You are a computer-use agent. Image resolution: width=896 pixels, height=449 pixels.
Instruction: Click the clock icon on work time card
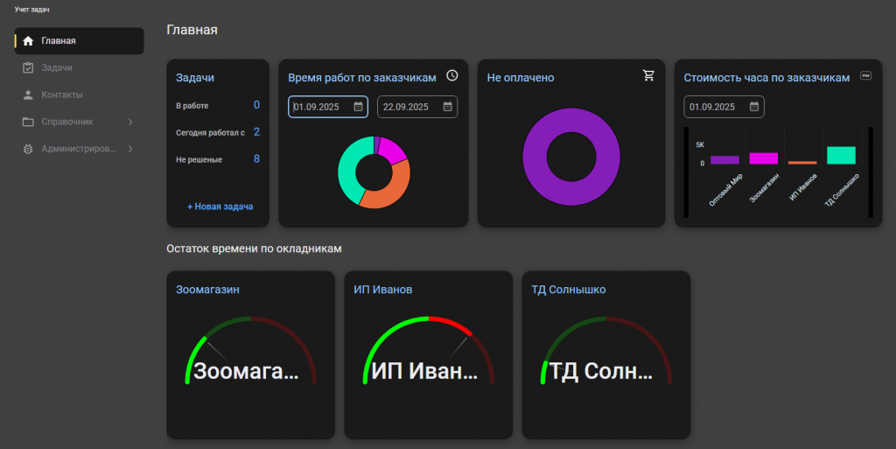tap(452, 75)
